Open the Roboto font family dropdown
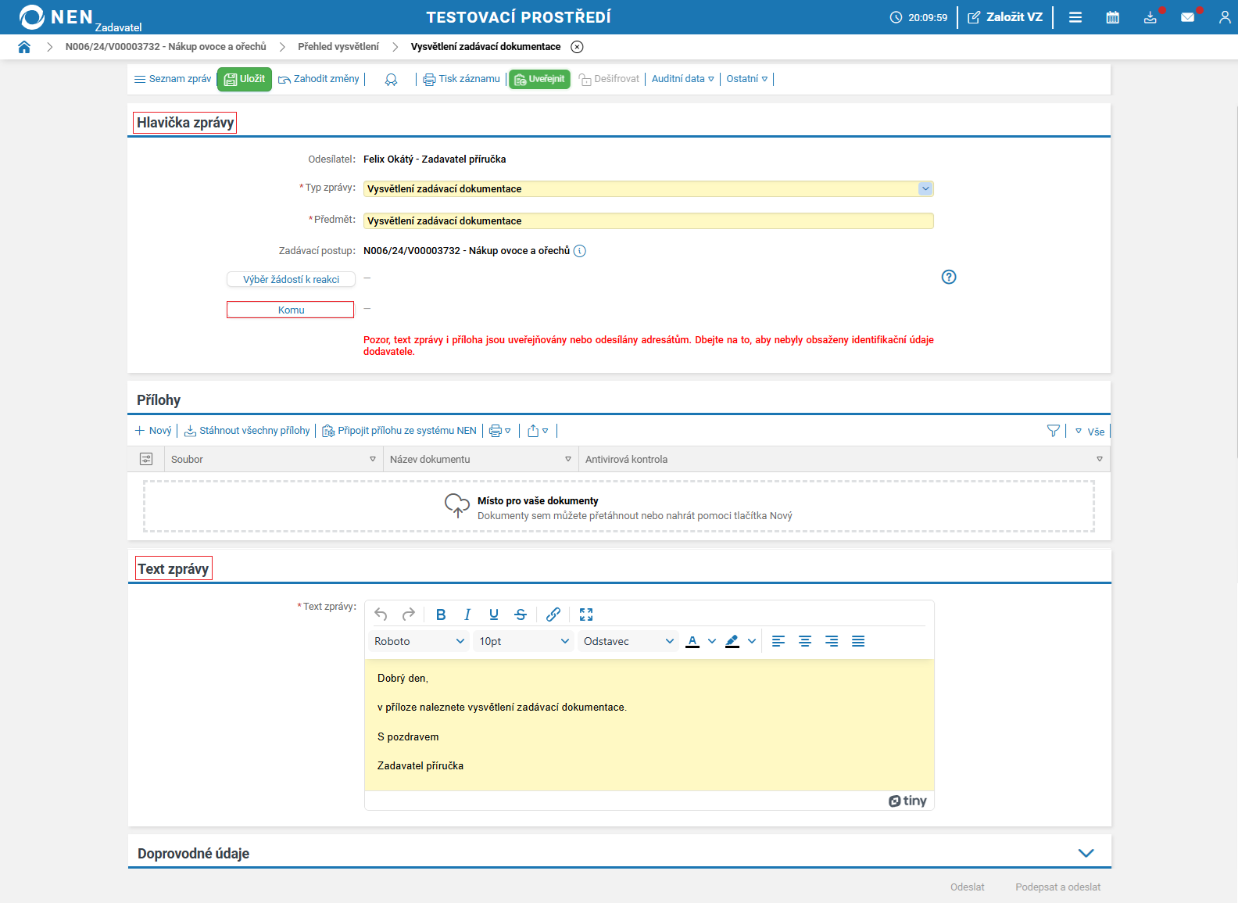The image size is (1238, 903). 419,641
